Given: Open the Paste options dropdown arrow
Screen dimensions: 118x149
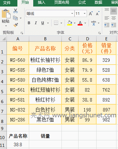Looking at the screenshot, I should [x=6, y=26].
